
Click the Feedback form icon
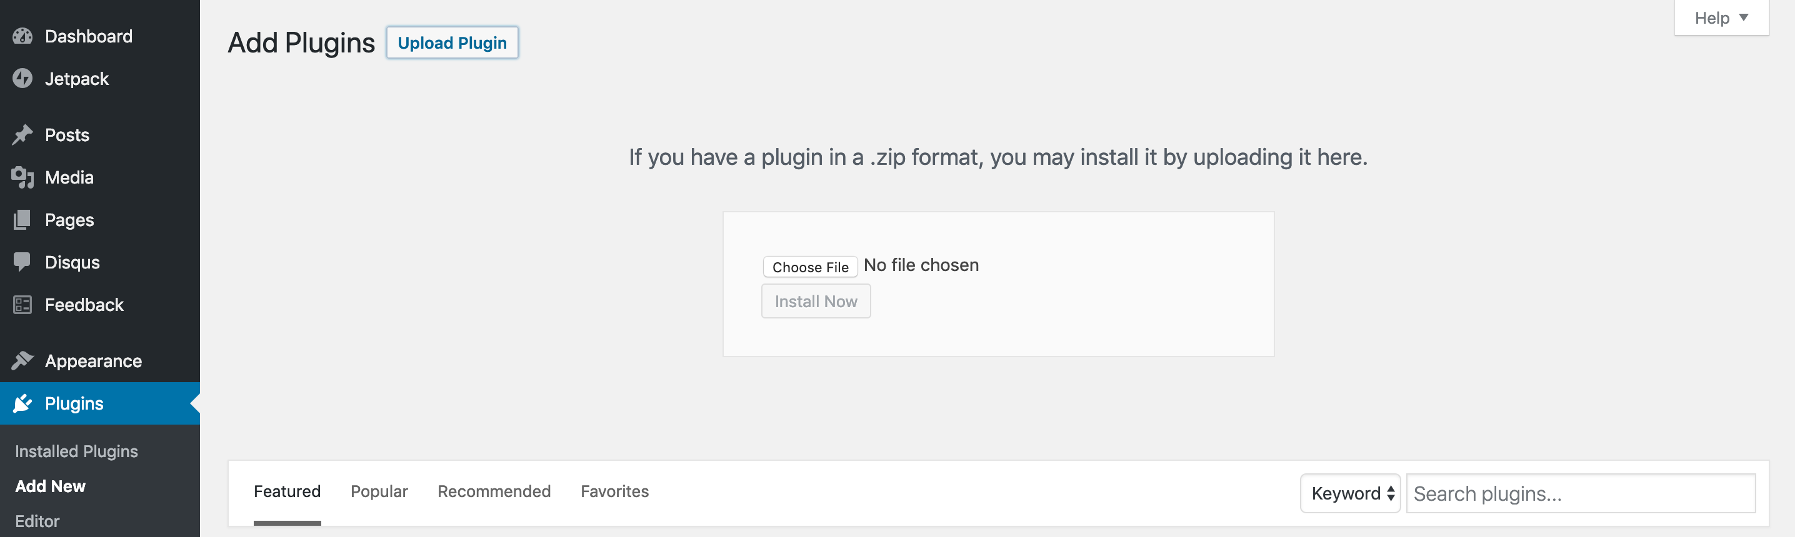(x=22, y=304)
